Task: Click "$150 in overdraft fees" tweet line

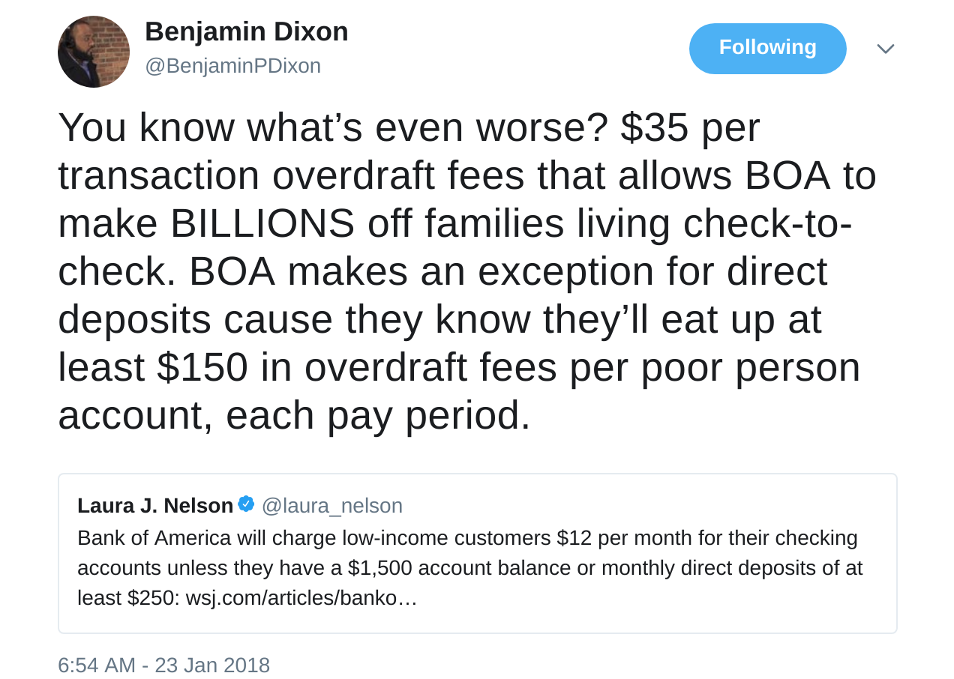Action: 459,367
